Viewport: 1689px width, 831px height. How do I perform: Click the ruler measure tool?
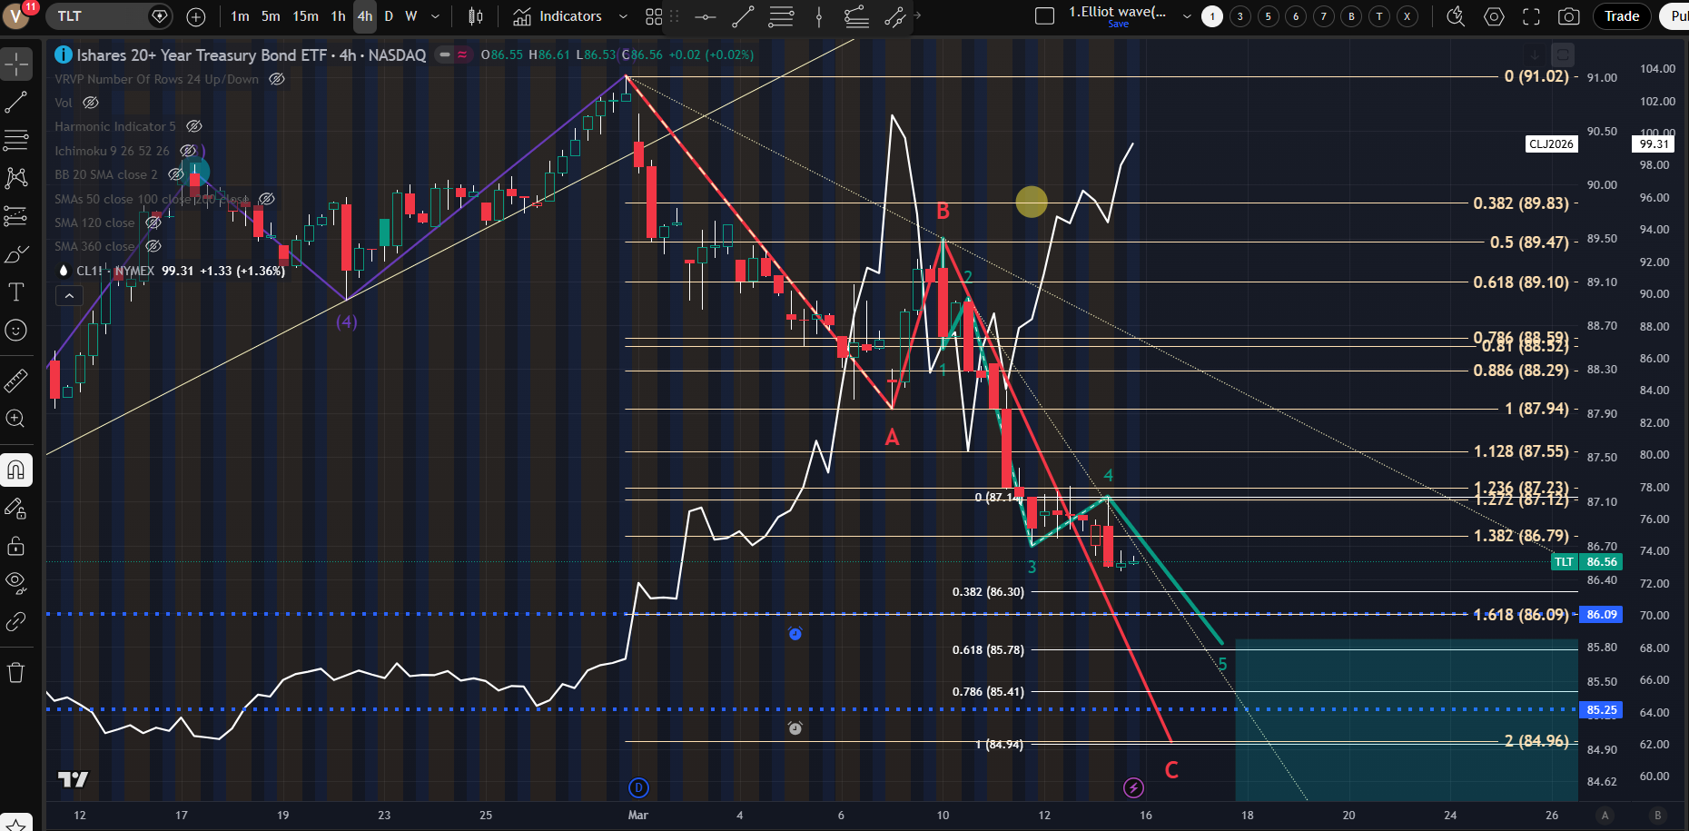point(16,381)
